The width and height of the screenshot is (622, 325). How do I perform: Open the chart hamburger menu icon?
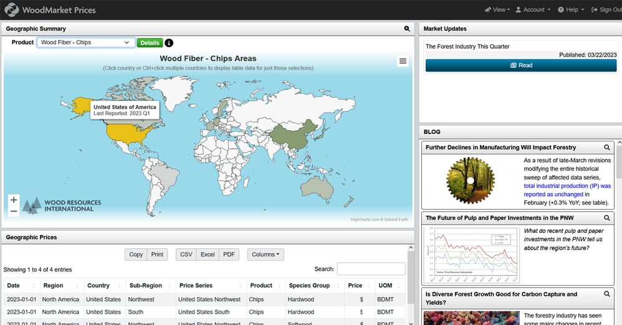tap(403, 61)
